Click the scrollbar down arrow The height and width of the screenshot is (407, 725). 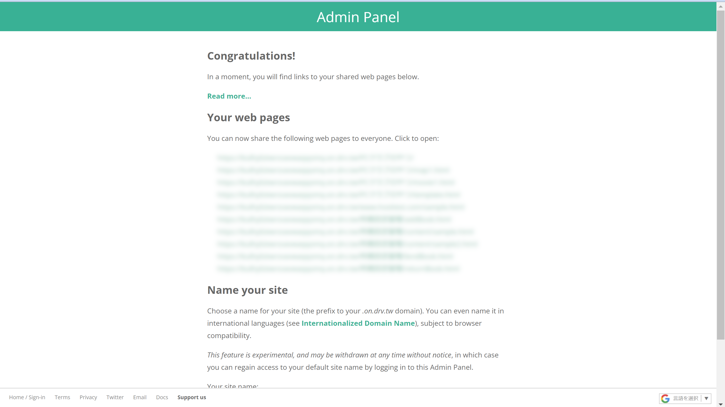tap(720, 404)
